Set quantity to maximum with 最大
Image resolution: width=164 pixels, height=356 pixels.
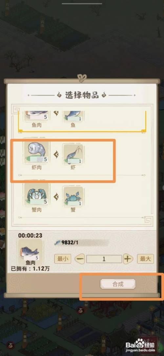145,259
